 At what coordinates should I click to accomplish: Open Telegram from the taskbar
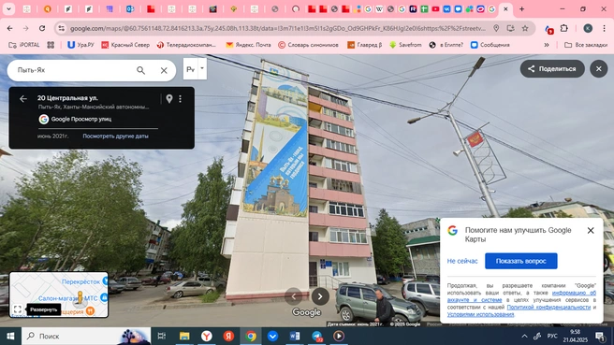click(316, 336)
